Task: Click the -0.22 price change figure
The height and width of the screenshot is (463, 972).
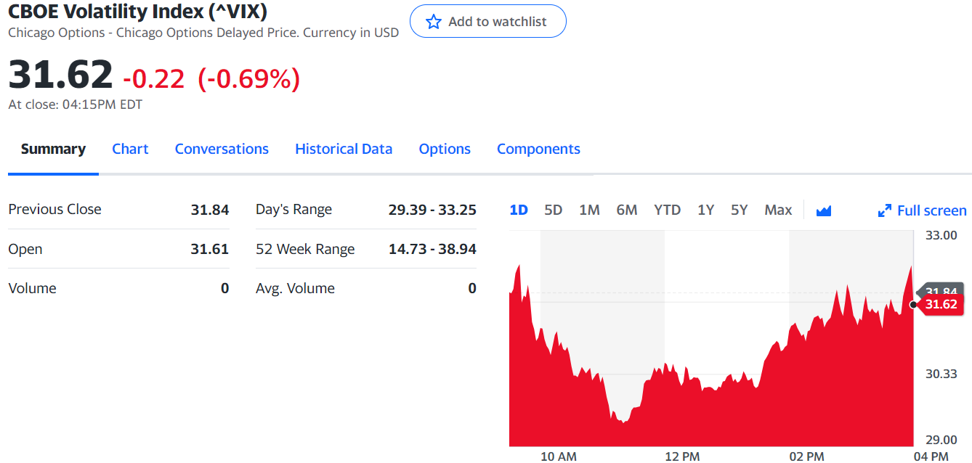Action: 154,78
